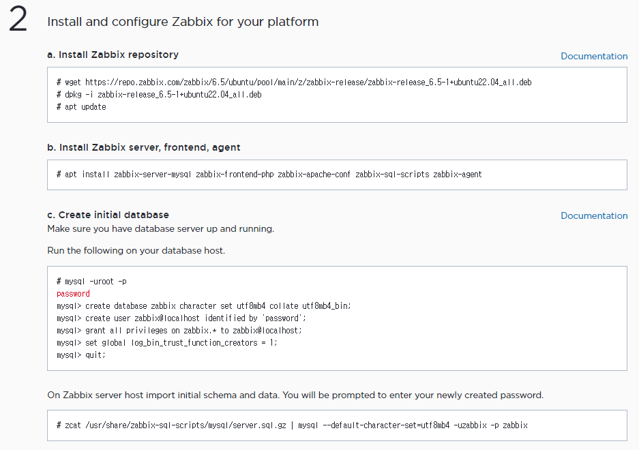Click the mysql -uroot -p command line
Viewport: 639px width, 450px height.
91,281
